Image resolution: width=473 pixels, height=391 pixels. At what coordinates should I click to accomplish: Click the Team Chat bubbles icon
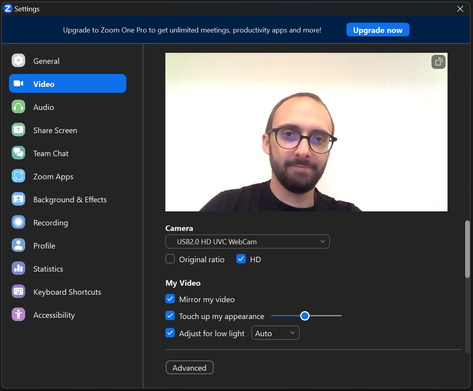point(18,153)
